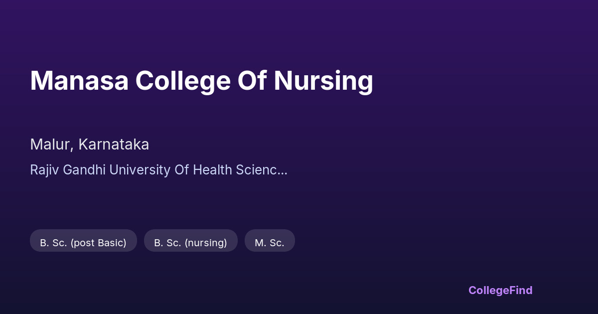Click the word Of in the heading

click(252, 81)
